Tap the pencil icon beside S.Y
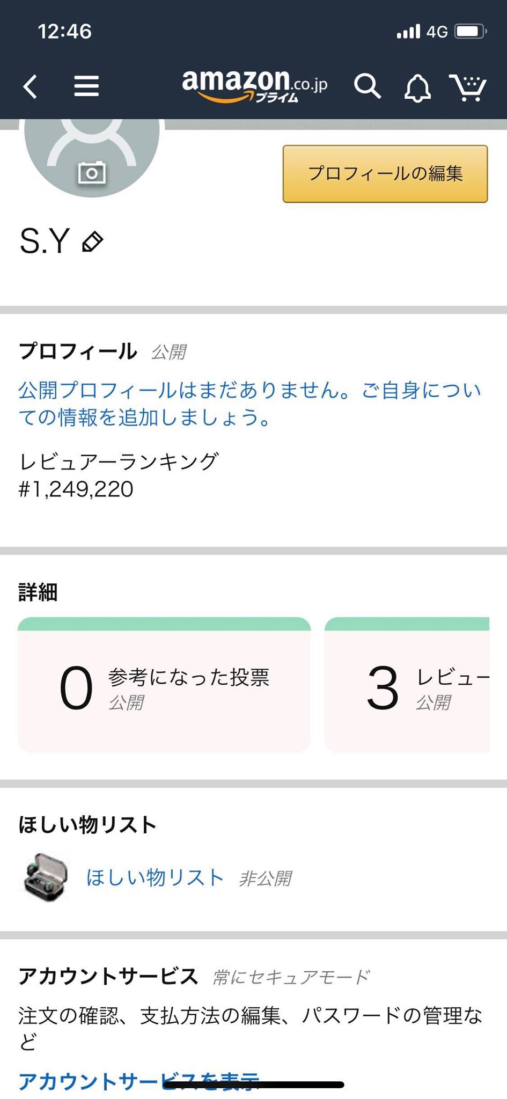Screen dimensions: 507x1099 click(93, 241)
